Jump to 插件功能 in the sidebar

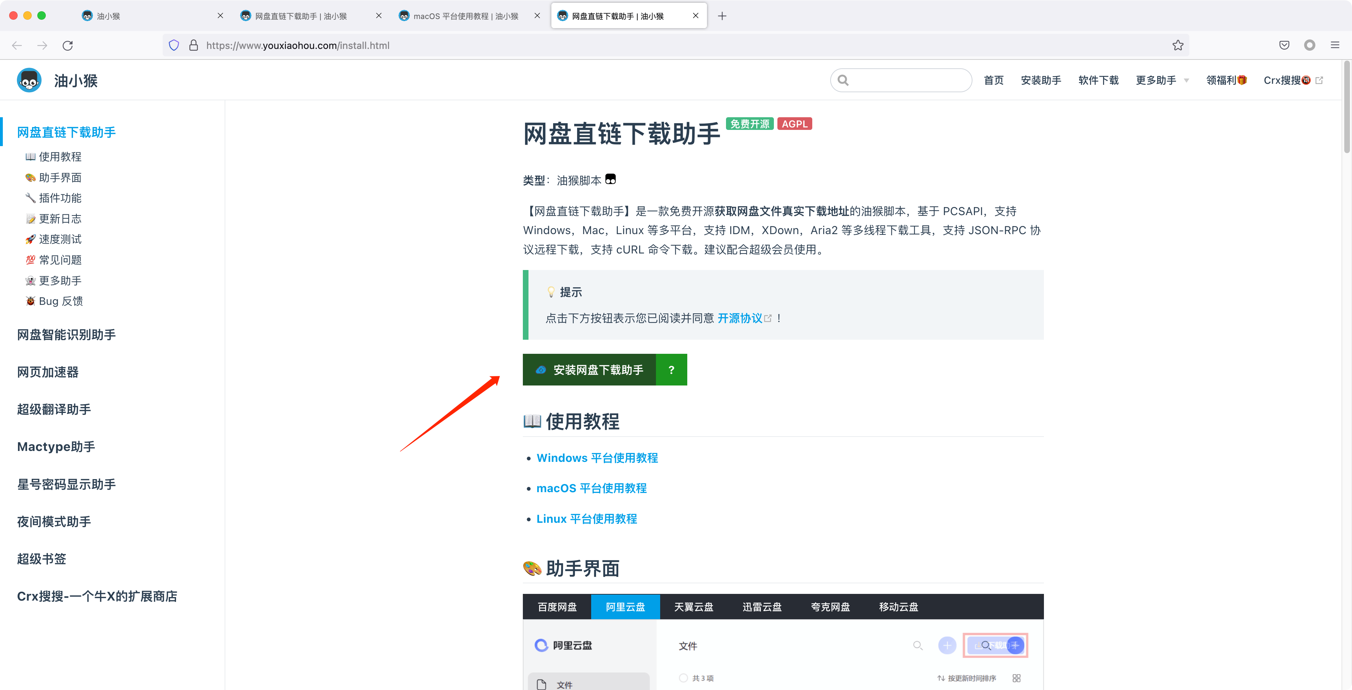(54, 198)
